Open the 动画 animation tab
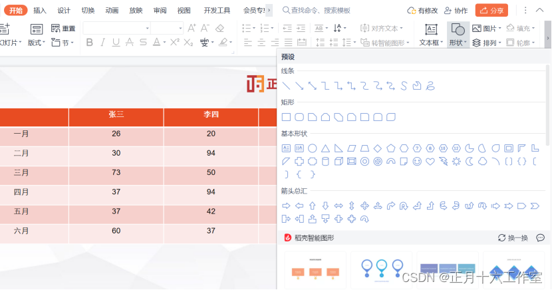 pyautogui.click(x=112, y=11)
